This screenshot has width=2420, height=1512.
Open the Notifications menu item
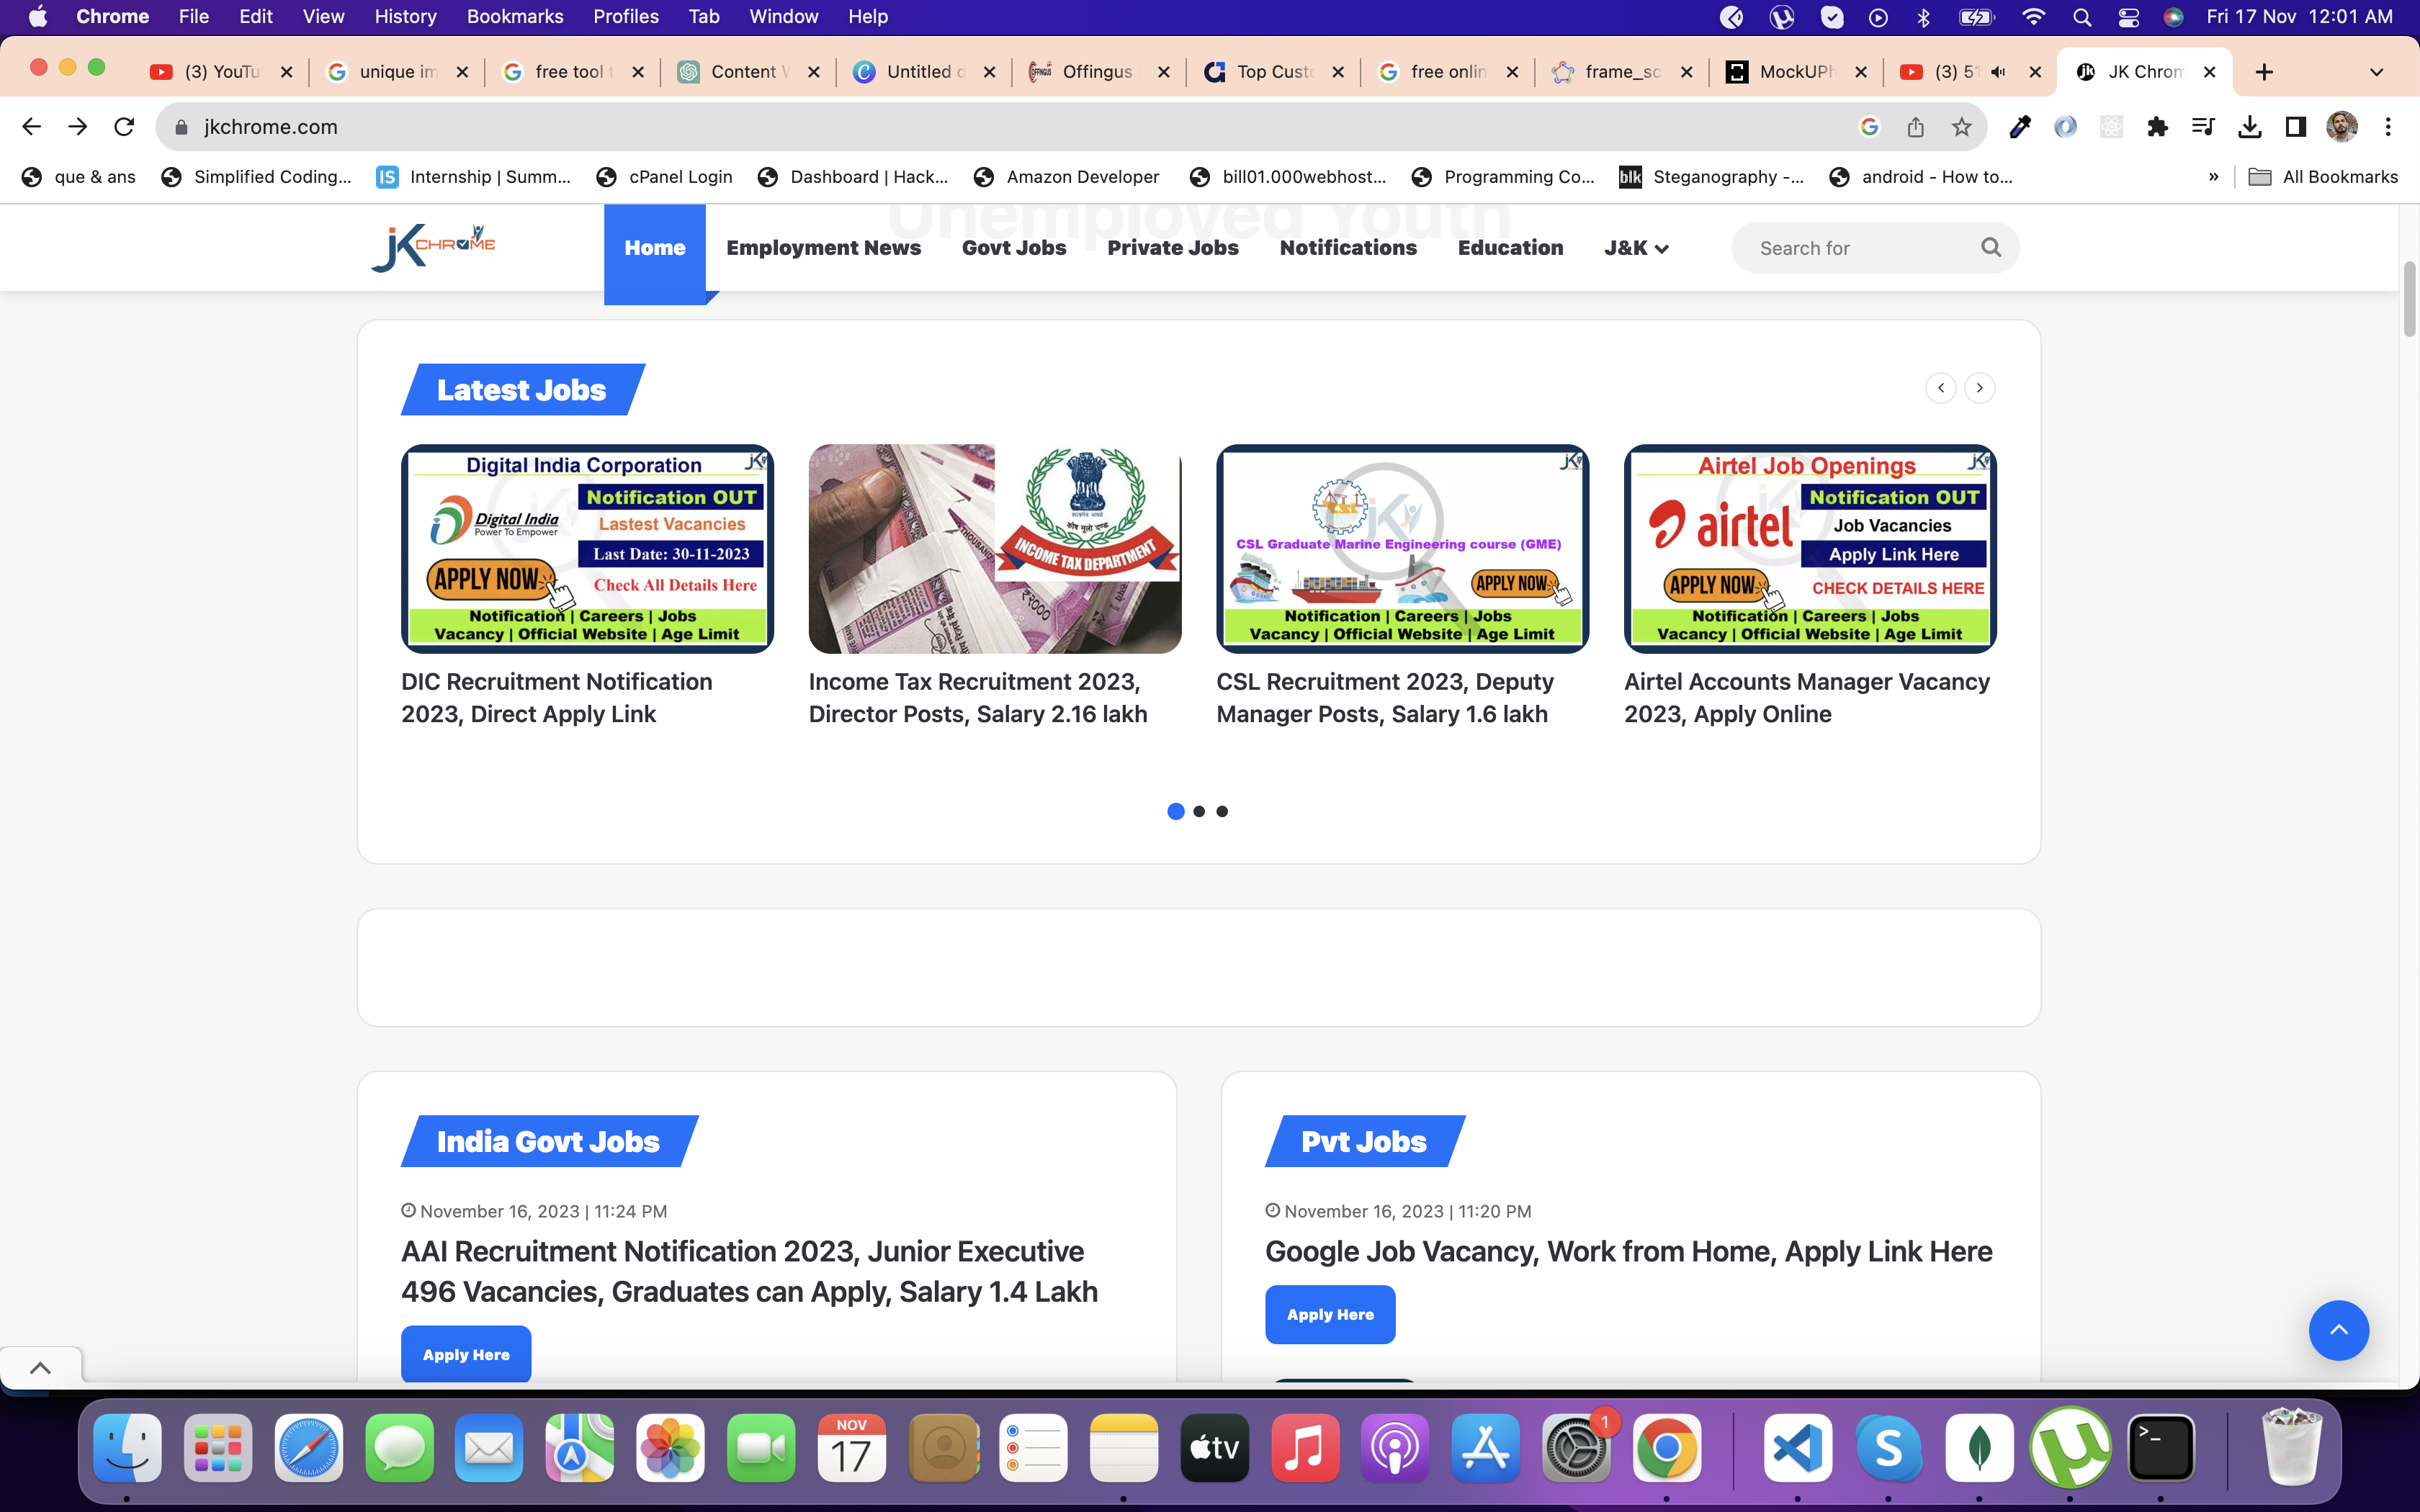coord(1348,248)
